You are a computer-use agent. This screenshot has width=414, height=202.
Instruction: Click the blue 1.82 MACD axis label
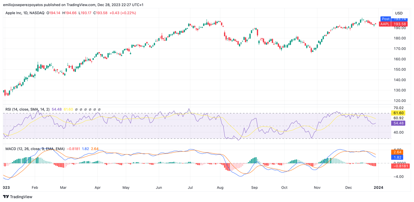[397, 157]
